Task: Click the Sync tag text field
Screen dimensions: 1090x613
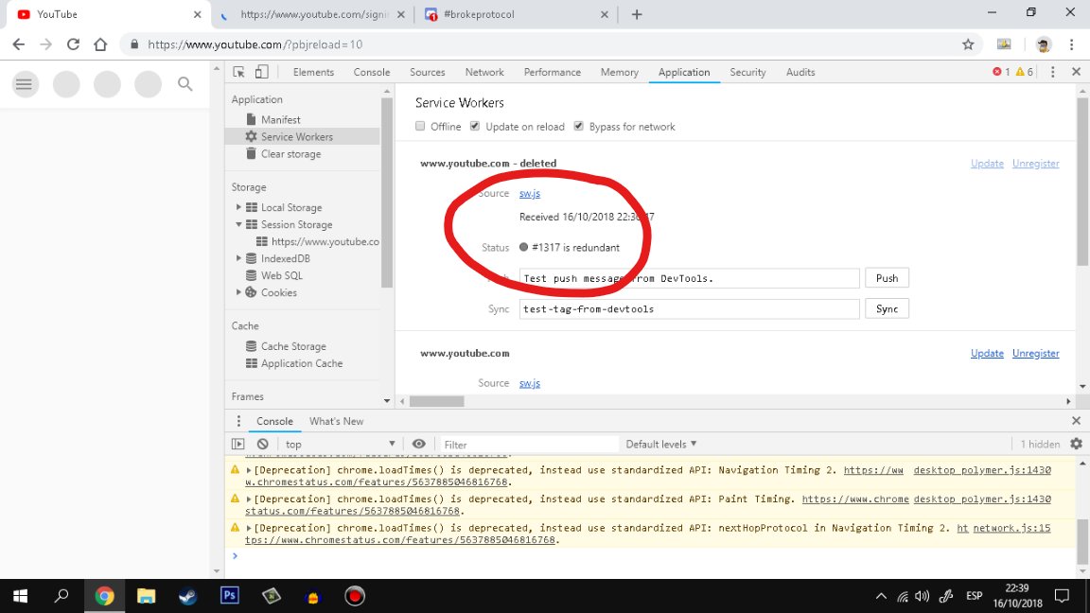Action: coord(689,308)
